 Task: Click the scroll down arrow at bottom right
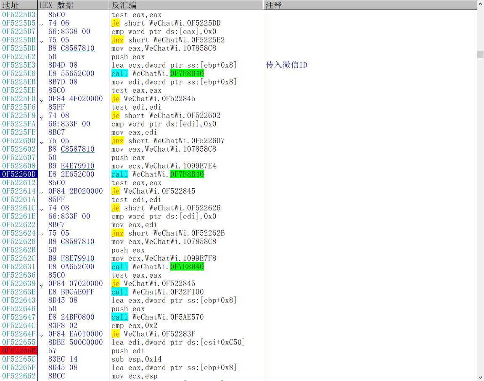pos(480,377)
